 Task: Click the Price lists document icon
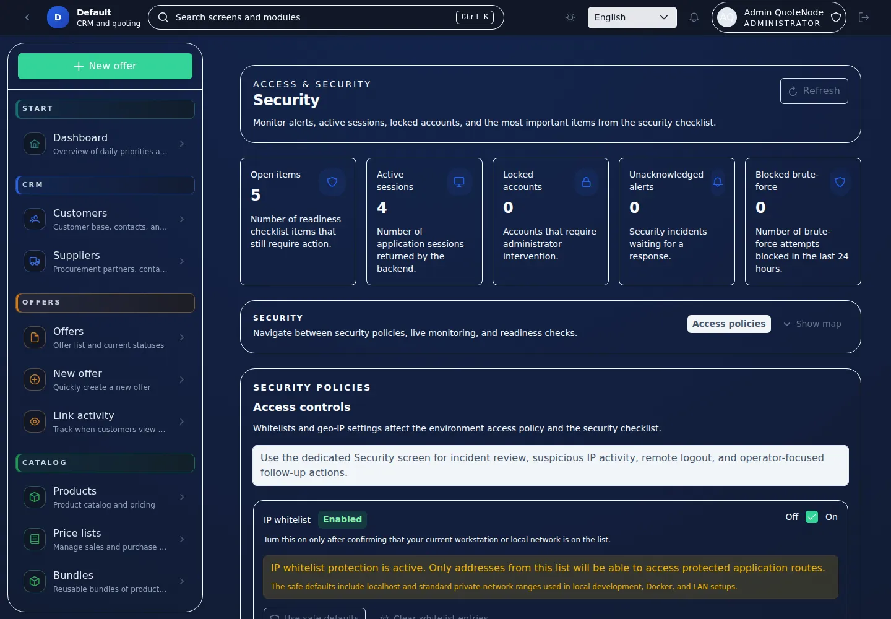coord(35,539)
